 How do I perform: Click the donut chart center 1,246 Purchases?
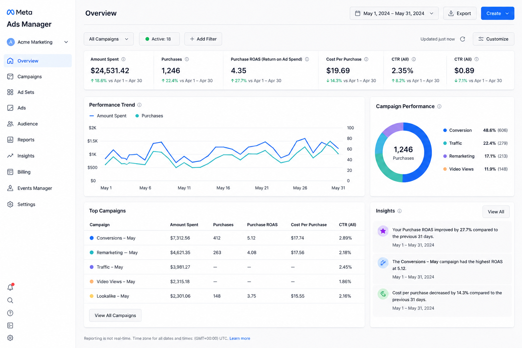[x=403, y=153]
